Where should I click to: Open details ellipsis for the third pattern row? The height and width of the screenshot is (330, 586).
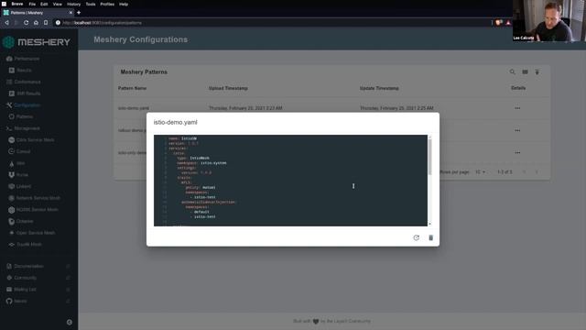(x=517, y=153)
